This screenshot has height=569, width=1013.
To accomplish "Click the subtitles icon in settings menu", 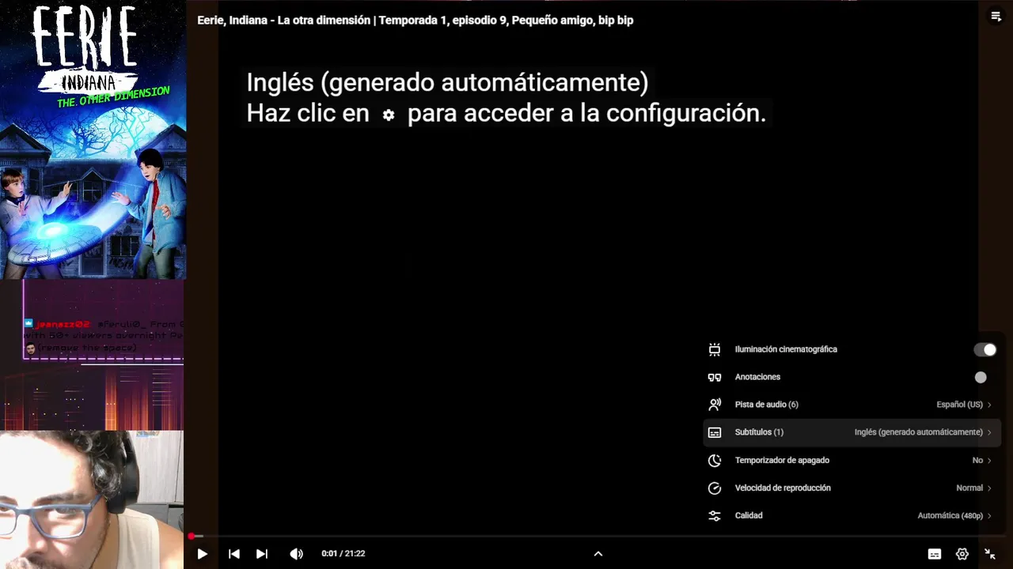I will tap(715, 432).
